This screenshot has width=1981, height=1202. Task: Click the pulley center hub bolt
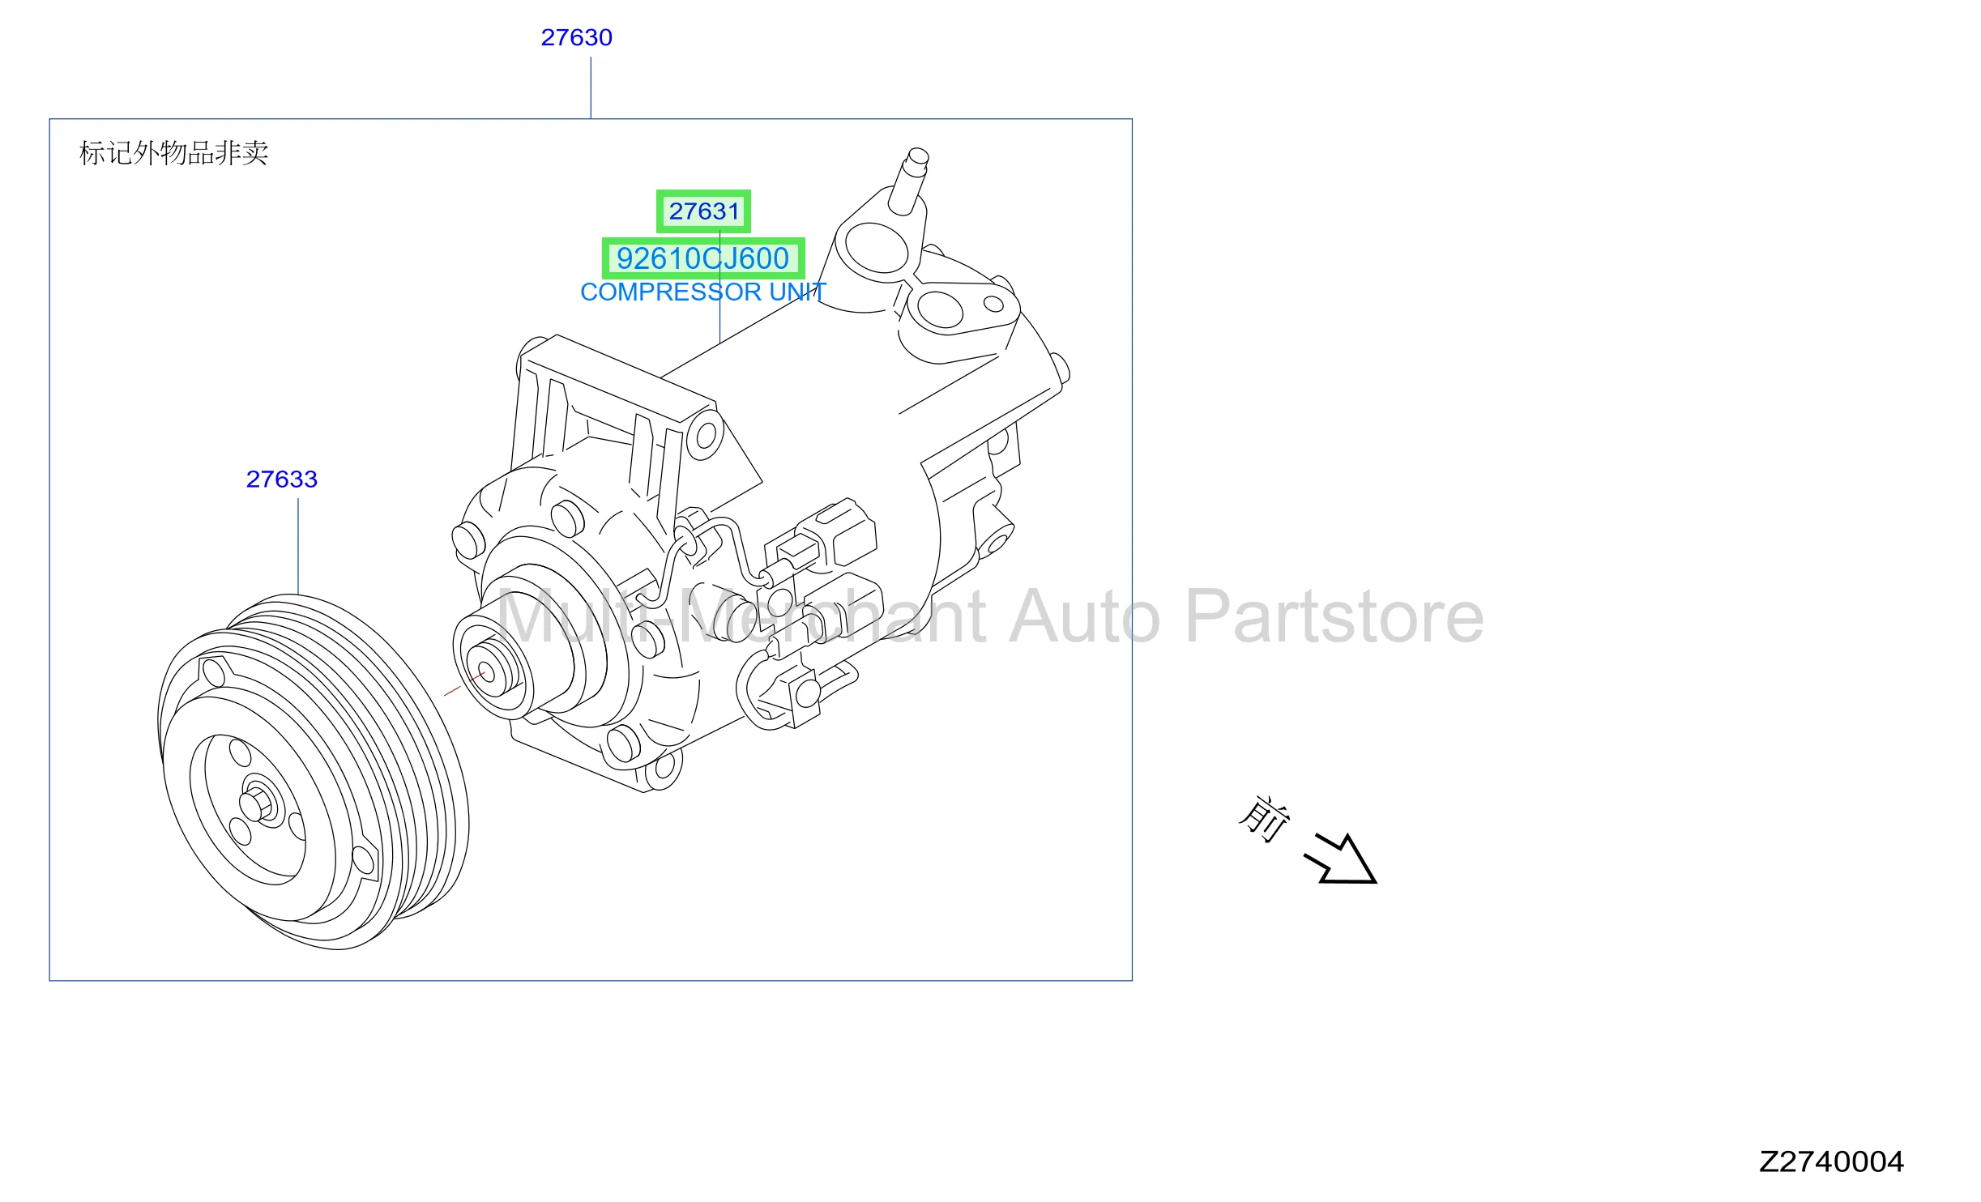pyautogui.click(x=259, y=805)
